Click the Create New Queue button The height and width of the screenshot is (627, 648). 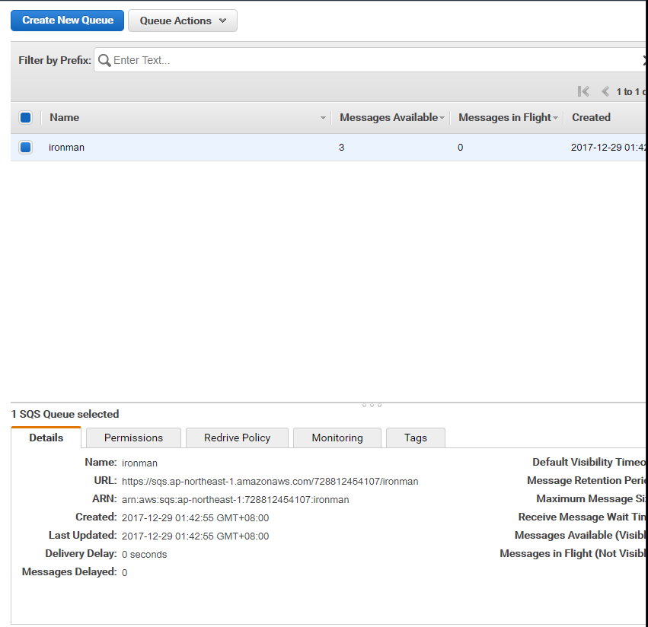[x=67, y=21]
